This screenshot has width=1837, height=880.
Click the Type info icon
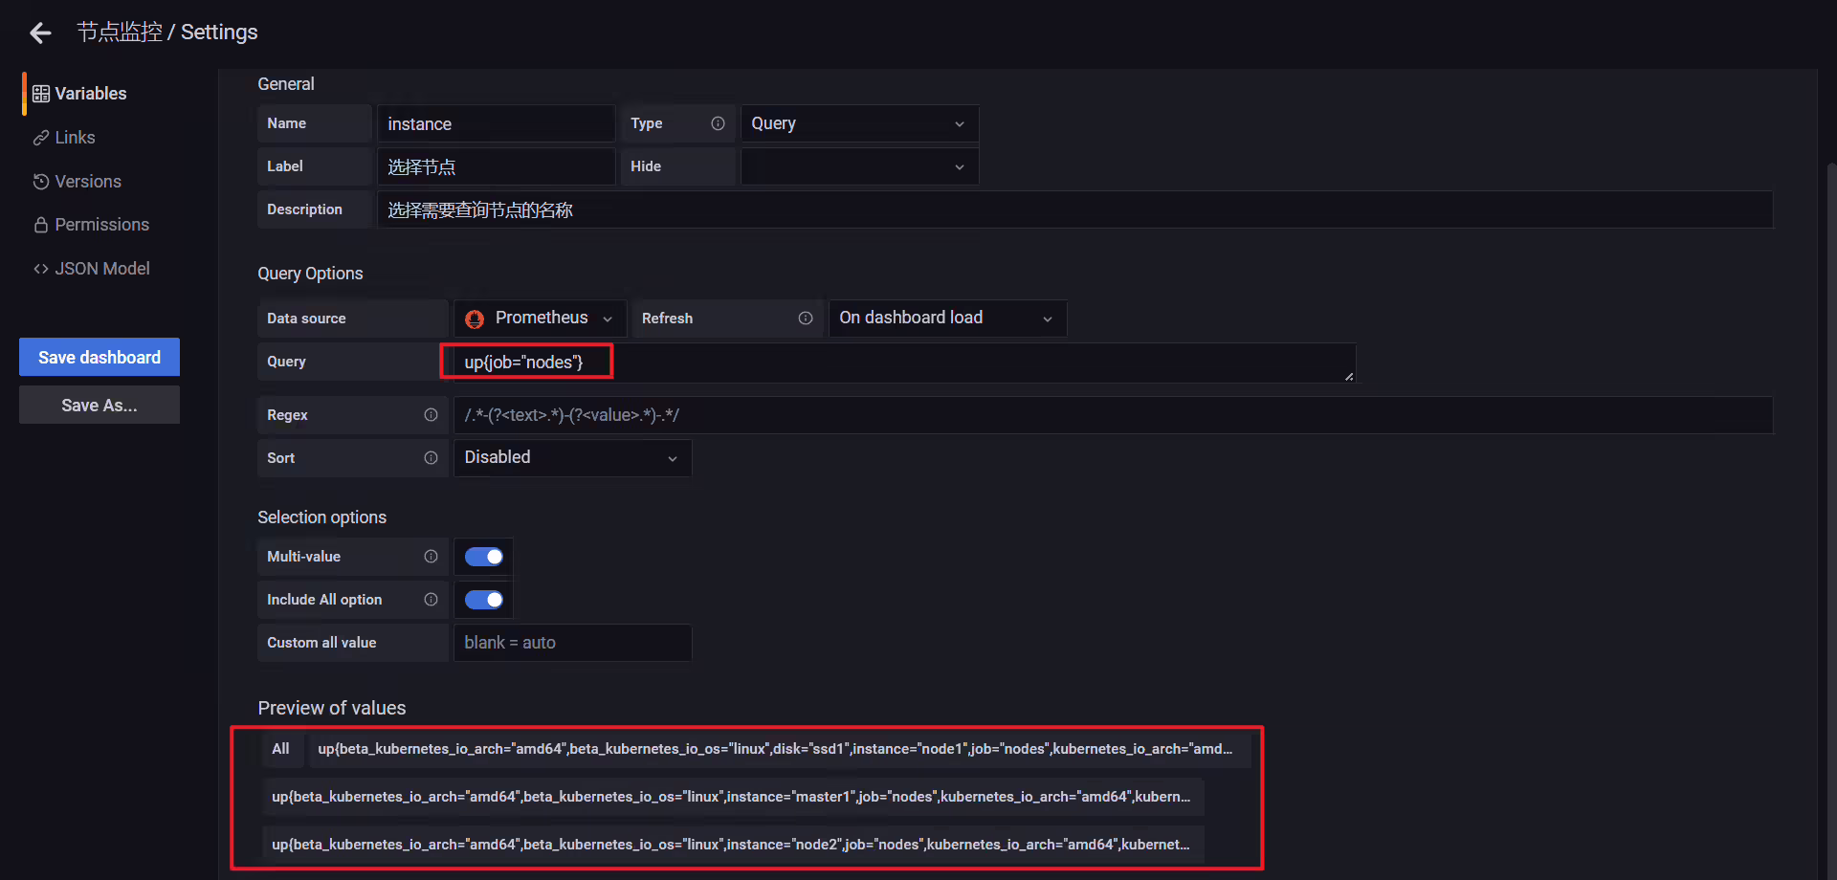(718, 123)
